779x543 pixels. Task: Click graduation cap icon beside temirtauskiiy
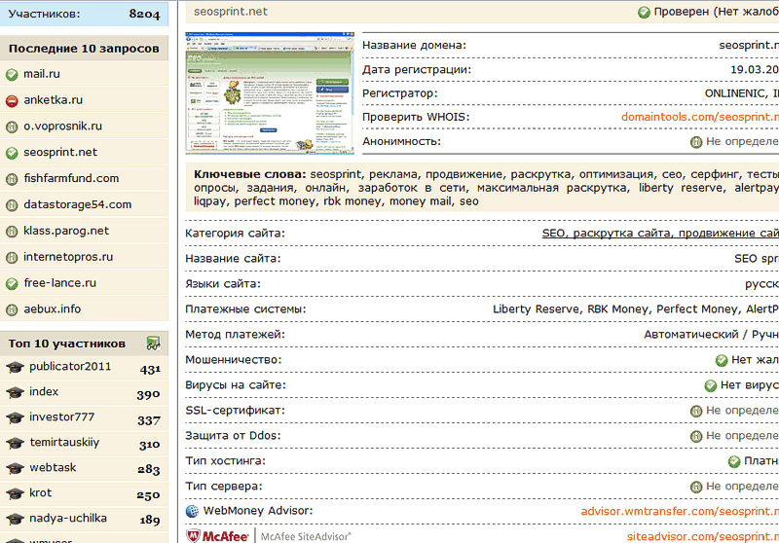[15, 443]
